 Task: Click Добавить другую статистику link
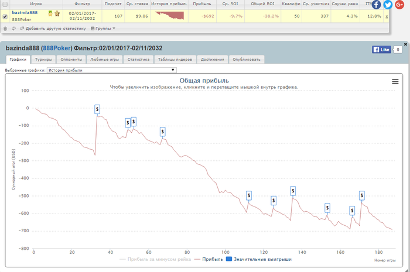[53, 29]
